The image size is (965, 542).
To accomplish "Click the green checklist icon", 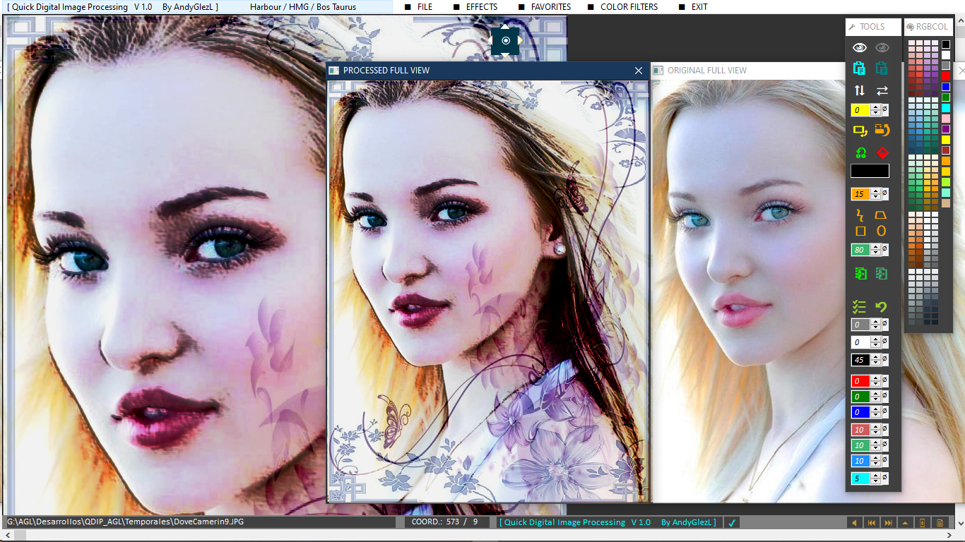I will tap(860, 307).
